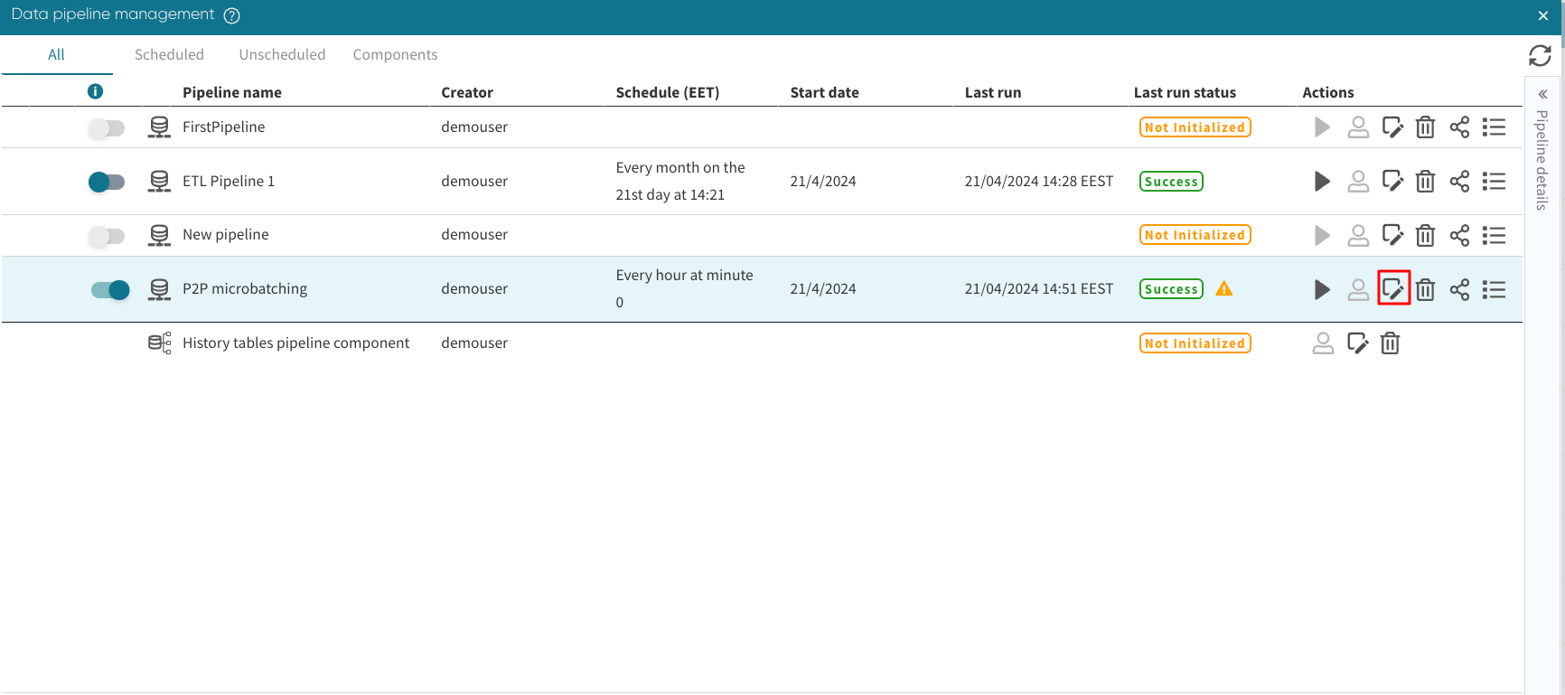Image resolution: width=1565 pixels, height=695 pixels.
Task: Click the Pipeline name column header
Action: (232, 92)
